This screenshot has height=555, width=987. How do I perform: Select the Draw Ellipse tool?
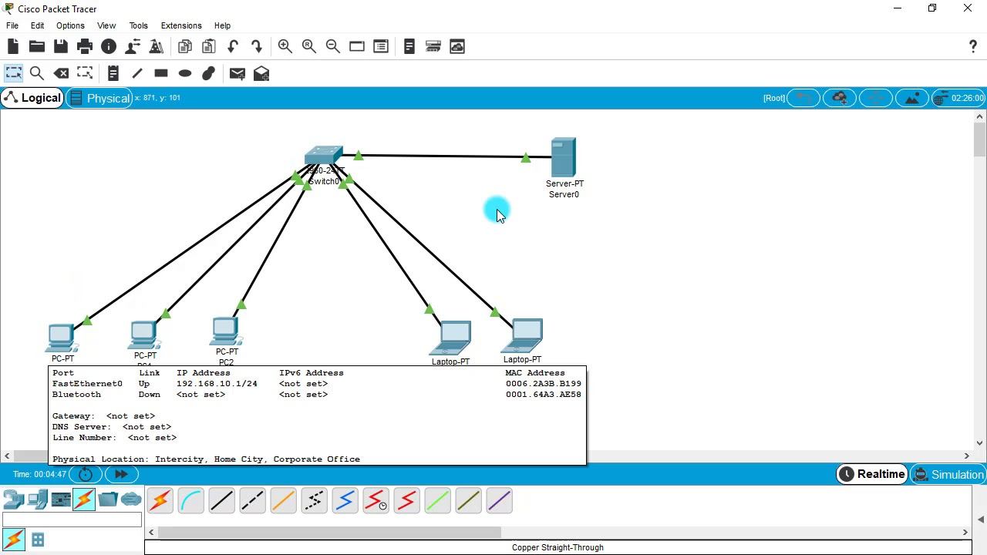[185, 73]
